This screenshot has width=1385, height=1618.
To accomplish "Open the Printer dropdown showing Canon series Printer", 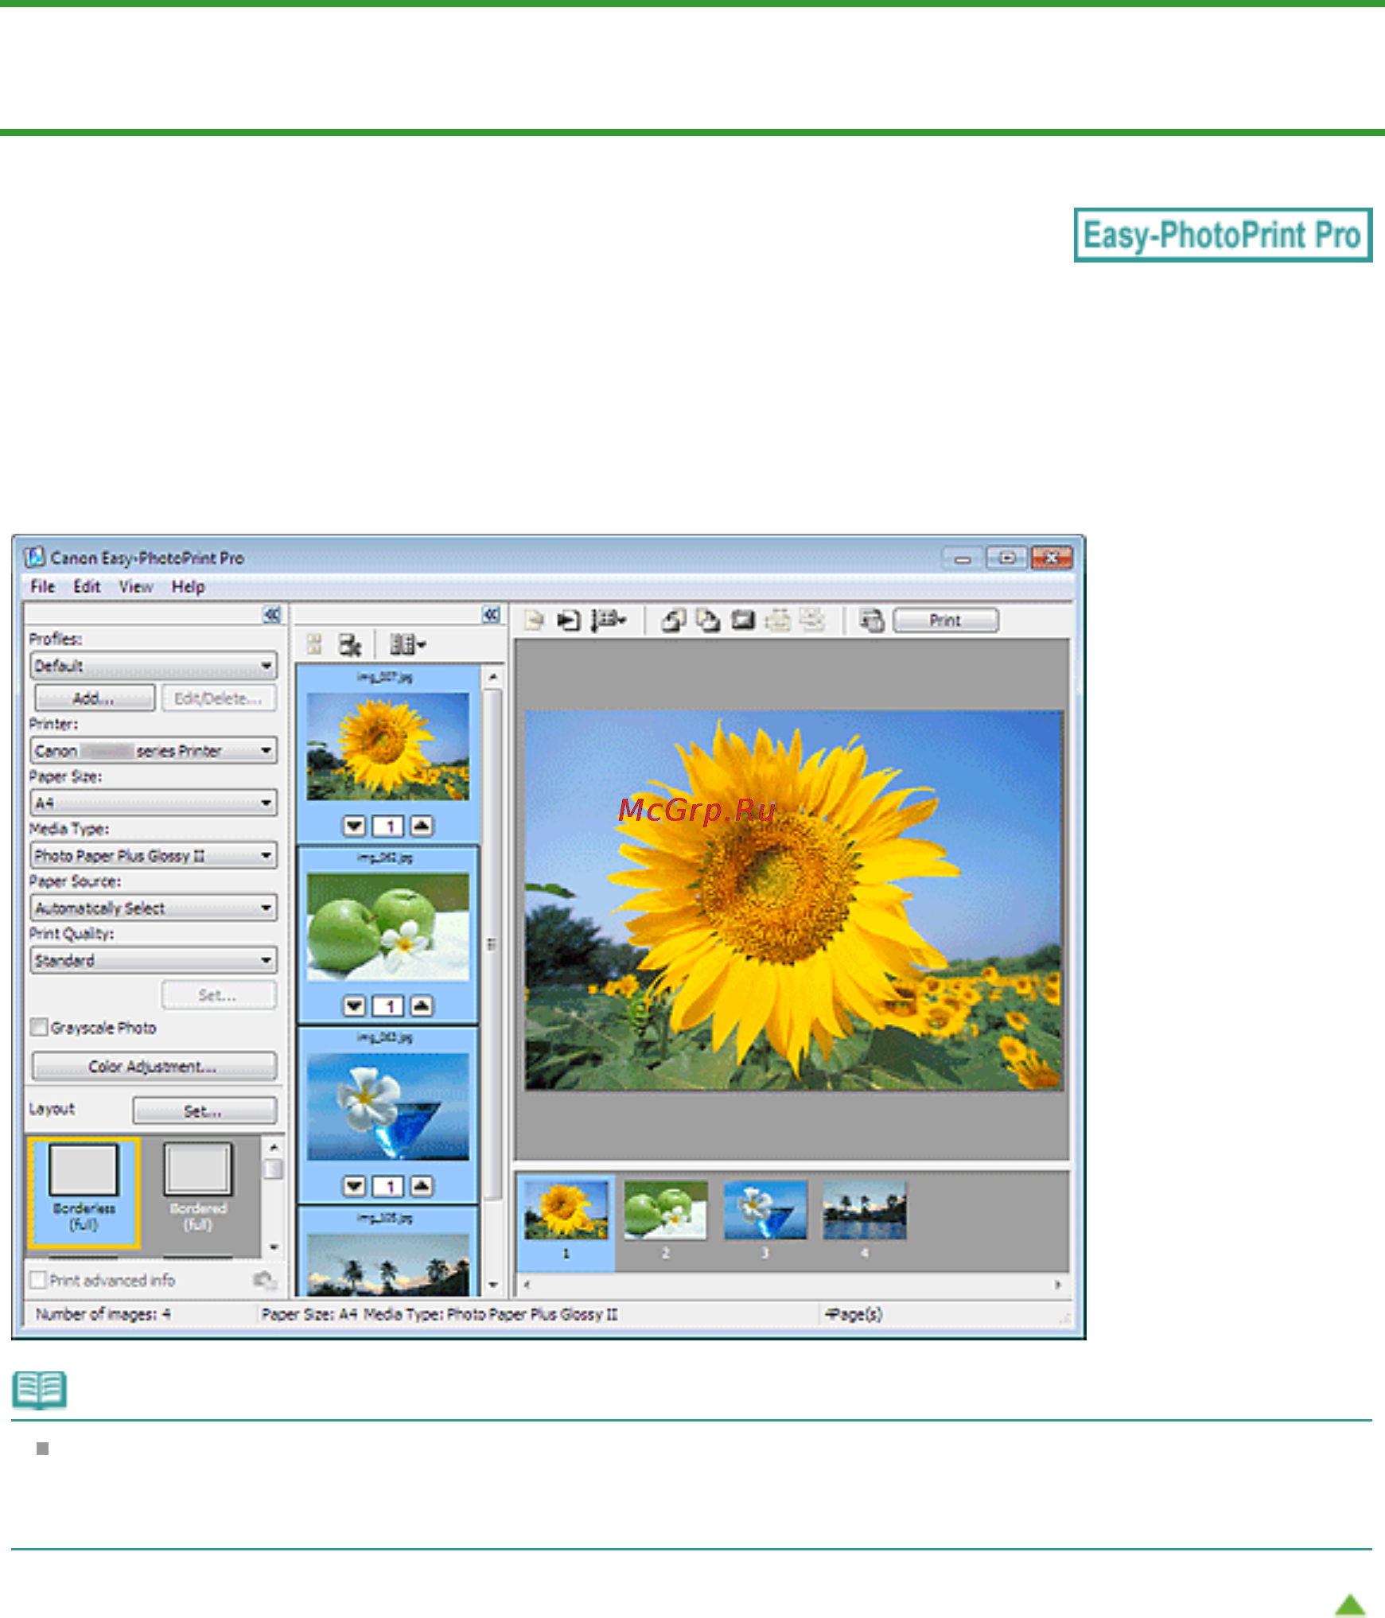I will (x=154, y=750).
